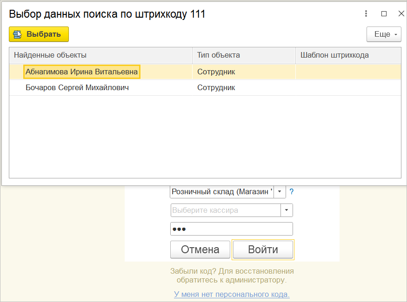
Task: Expand the cashier selection dropdown arrow
Action: (287, 210)
